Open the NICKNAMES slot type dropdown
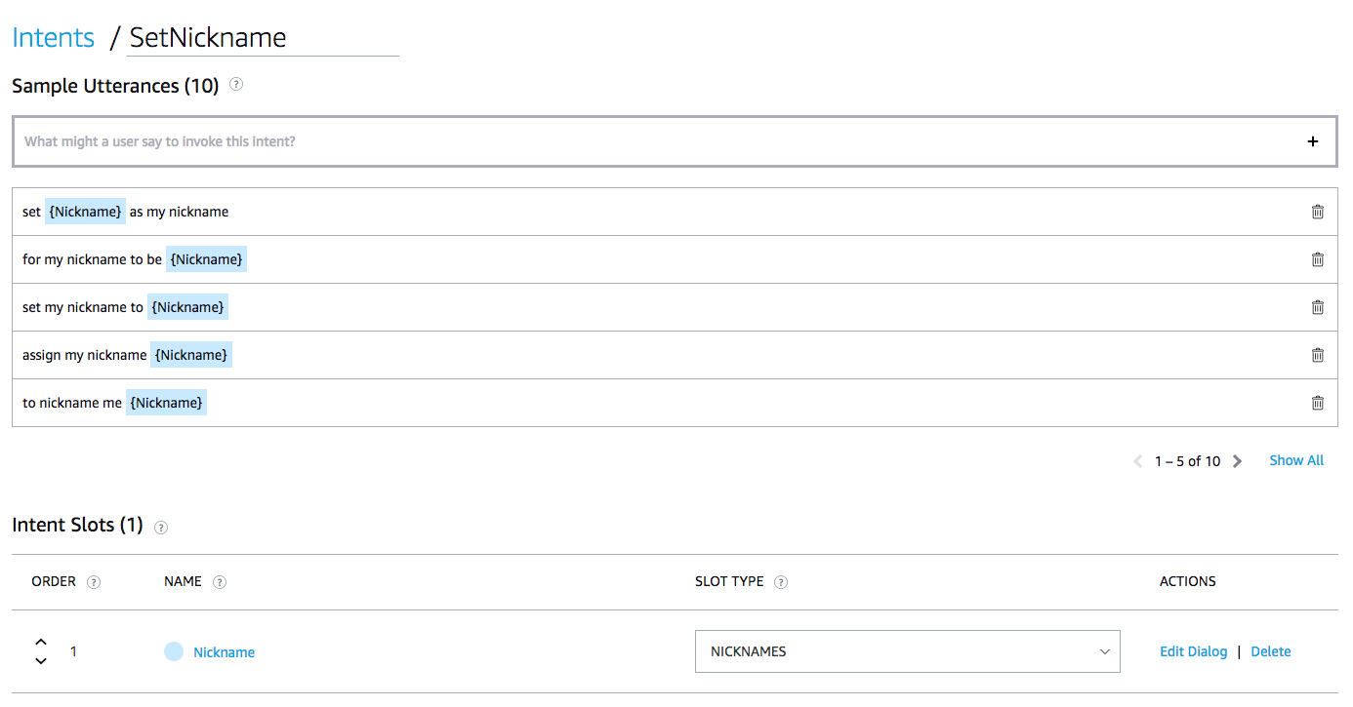This screenshot has height=707, width=1353. tap(907, 651)
